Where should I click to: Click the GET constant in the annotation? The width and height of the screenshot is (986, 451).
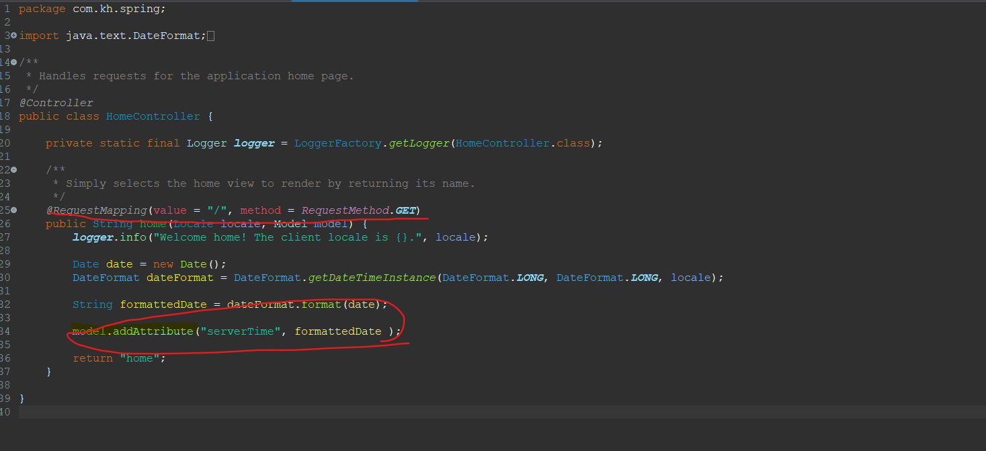pyautogui.click(x=405, y=210)
